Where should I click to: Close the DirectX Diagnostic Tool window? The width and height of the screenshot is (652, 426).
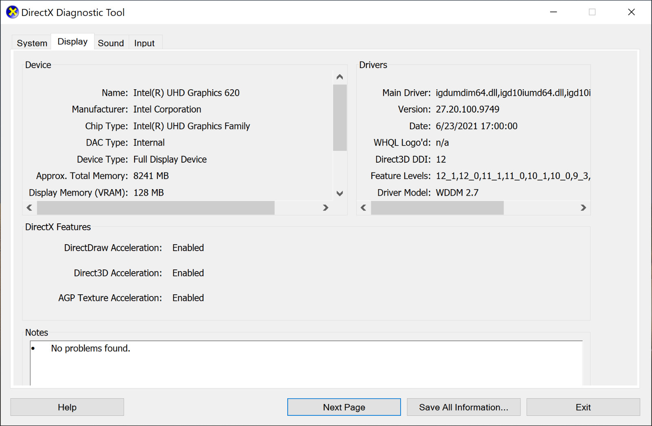click(631, 12)
